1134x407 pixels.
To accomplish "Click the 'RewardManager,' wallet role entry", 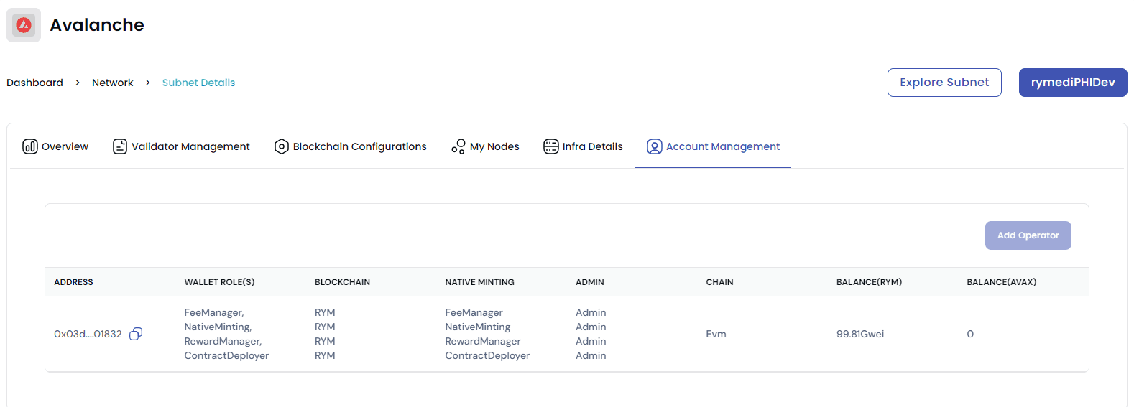I will click(223, 341).
